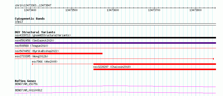Click the end marker of esv2733395

tap(213, 59)
